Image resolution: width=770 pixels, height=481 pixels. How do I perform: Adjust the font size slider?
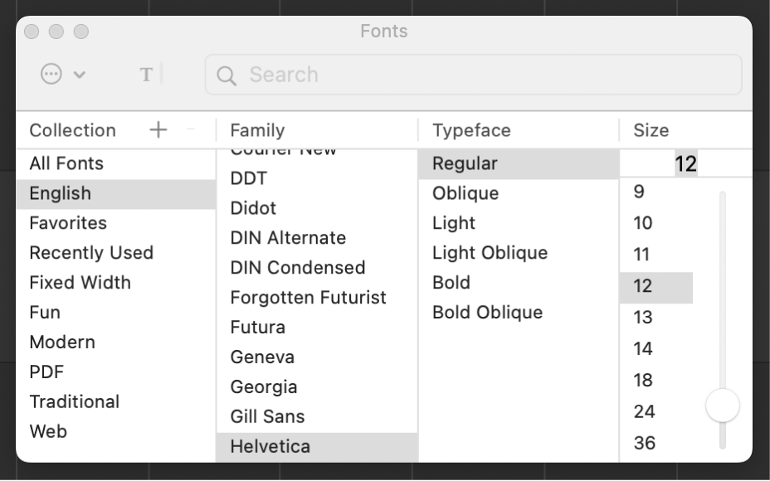click(x=722, y=406)
